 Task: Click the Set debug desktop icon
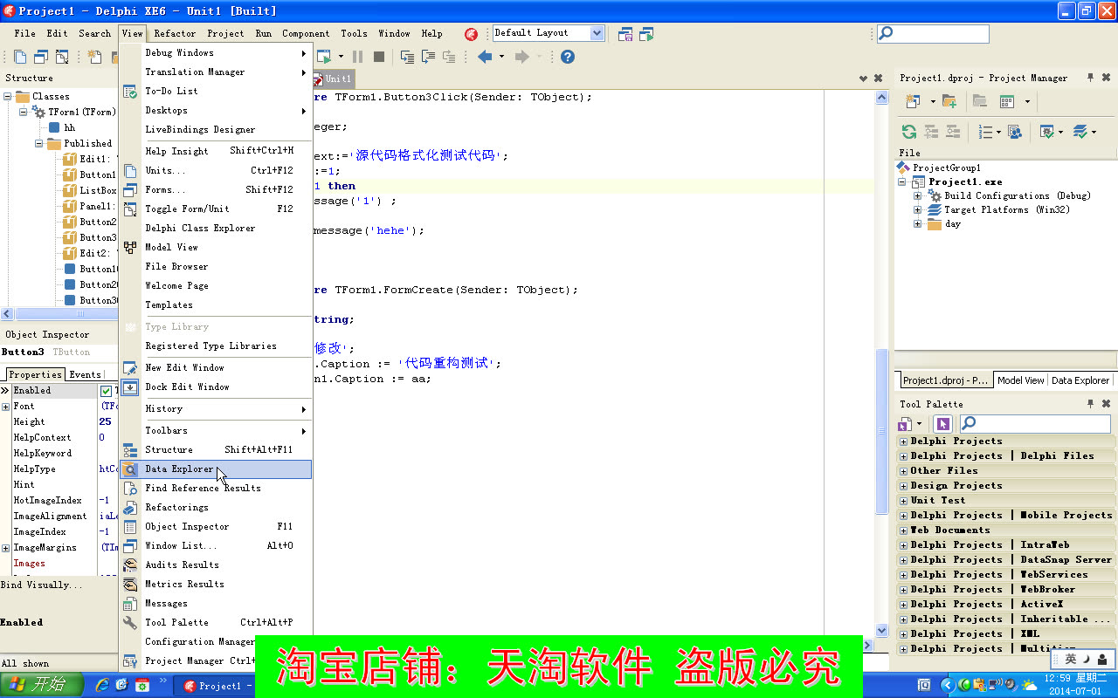point(646,34)
